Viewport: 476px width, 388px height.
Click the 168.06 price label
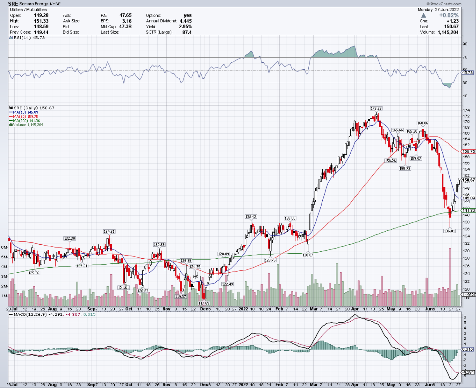[422, 123]
